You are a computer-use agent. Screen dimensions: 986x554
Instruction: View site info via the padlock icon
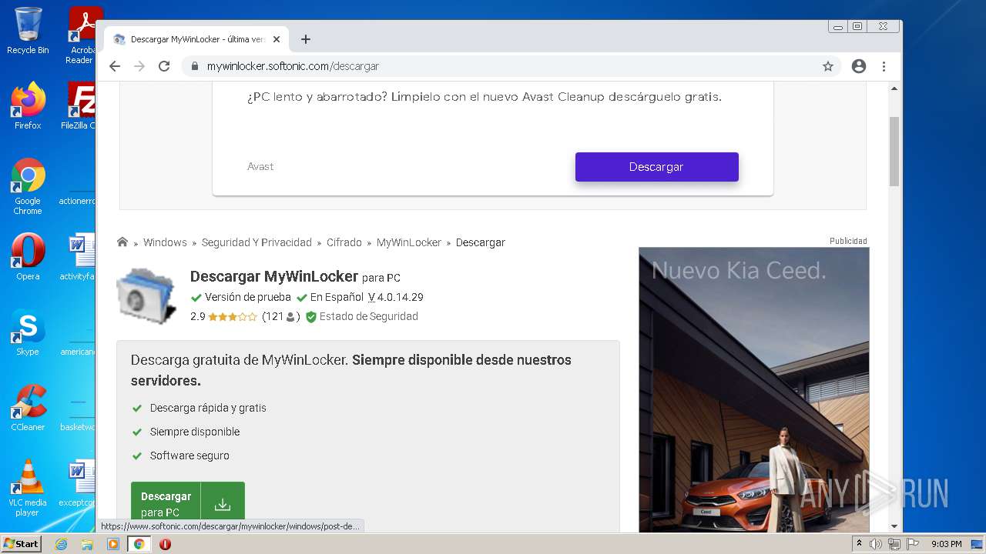194,66
